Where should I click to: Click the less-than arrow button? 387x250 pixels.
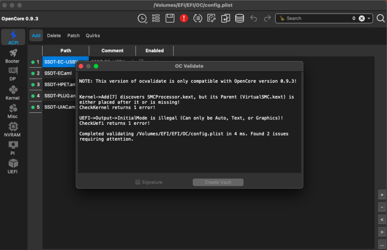tap(382, 219)
